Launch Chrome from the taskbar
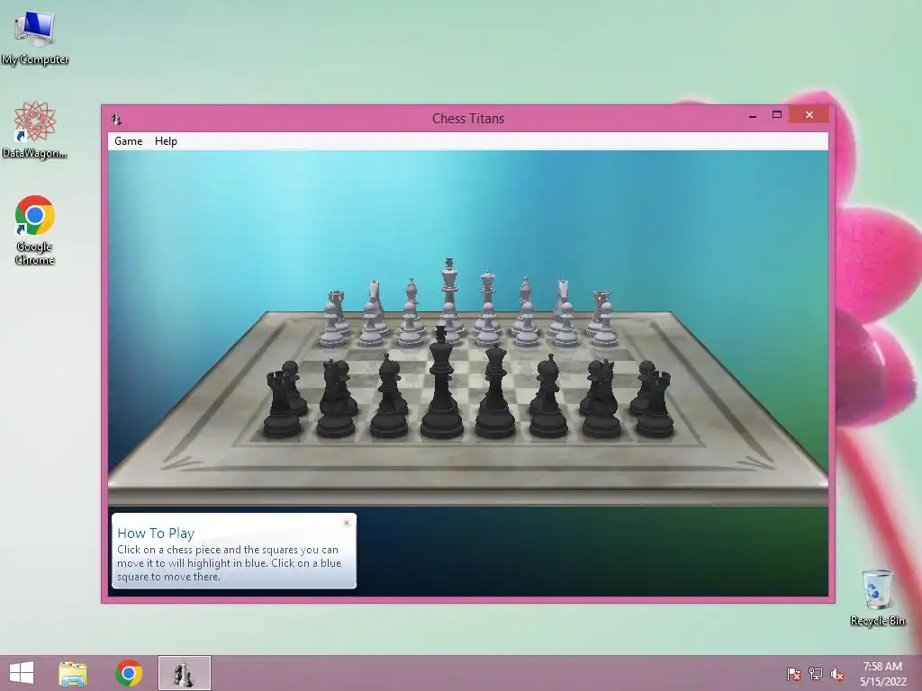 [x=129, y=673]
